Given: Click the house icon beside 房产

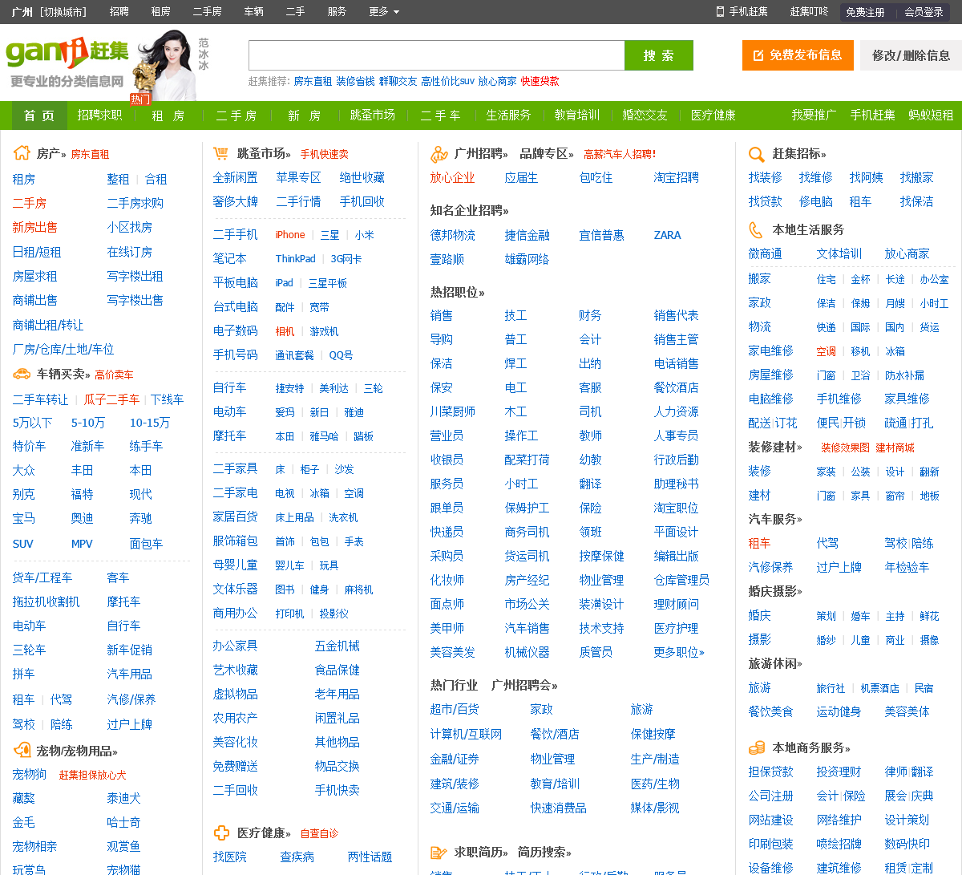Looking at the screenshot, I should coord(22,153).
